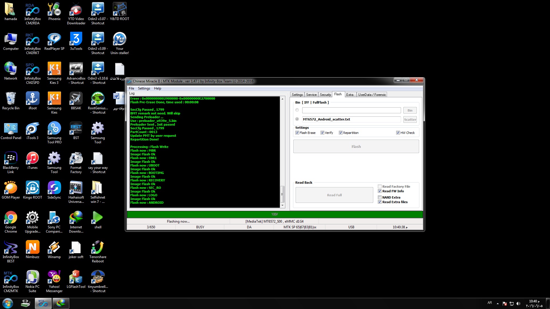Click the log scrollbar down arrow
This screenshot has height=309, width=550.
coord(282,205)
